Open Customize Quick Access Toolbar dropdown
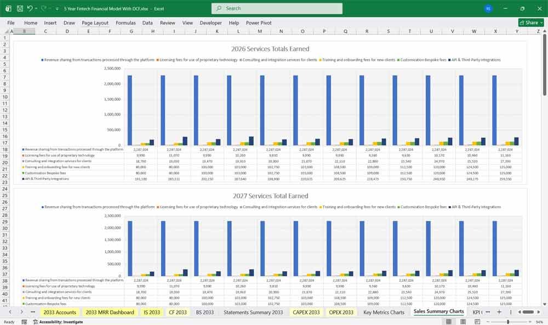Screen dimensions: 548x325 point(57,9)
